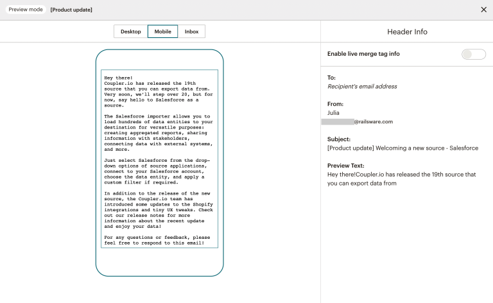Enable the live merge tag info toggle

point(473,54)
